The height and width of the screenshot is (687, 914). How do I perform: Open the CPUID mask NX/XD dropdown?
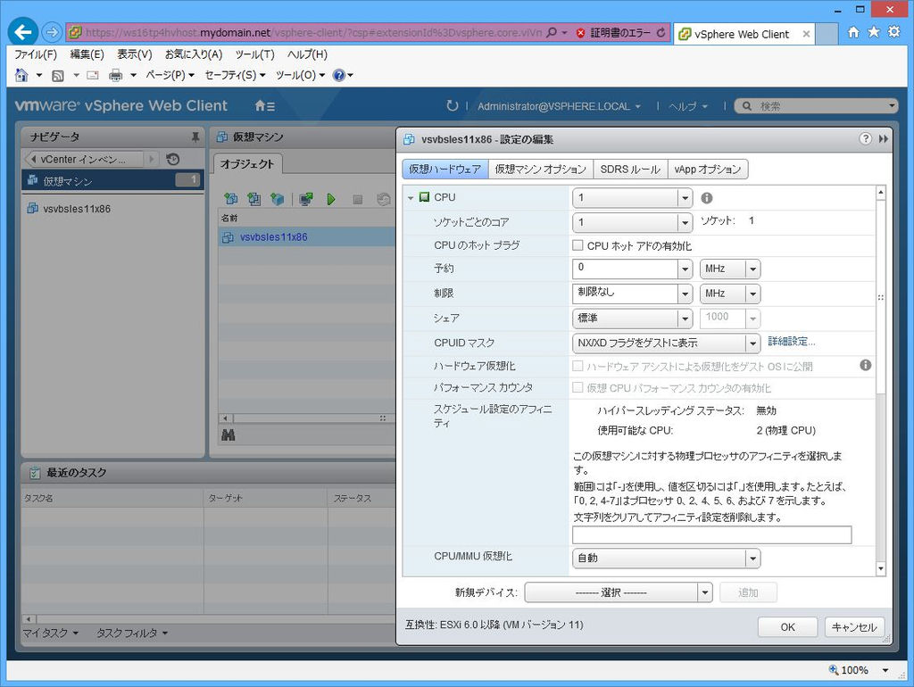(666, 343)
